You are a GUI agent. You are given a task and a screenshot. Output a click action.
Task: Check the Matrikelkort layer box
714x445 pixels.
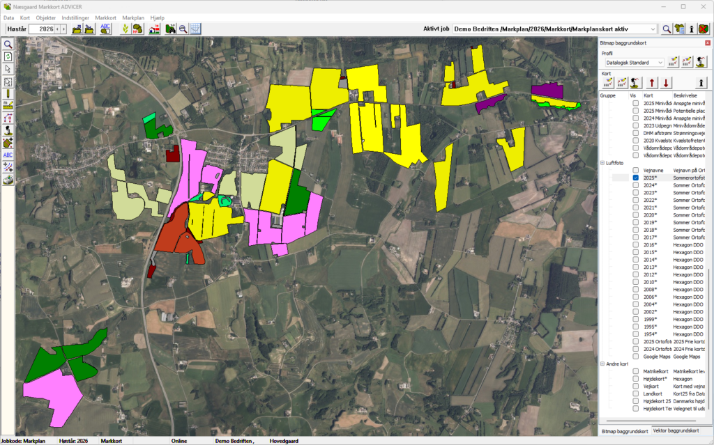636,371
